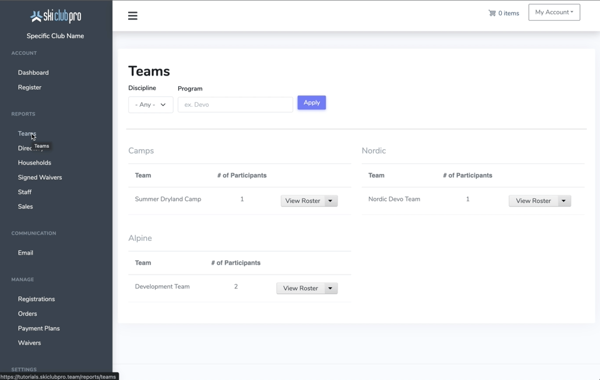
Task: Expand Development Team roster arrow
Action: (331, 288)
